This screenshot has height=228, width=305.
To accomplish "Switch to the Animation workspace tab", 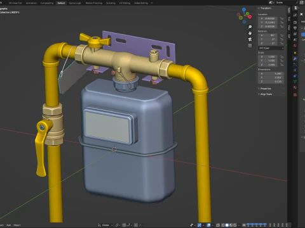I will 31,3.
